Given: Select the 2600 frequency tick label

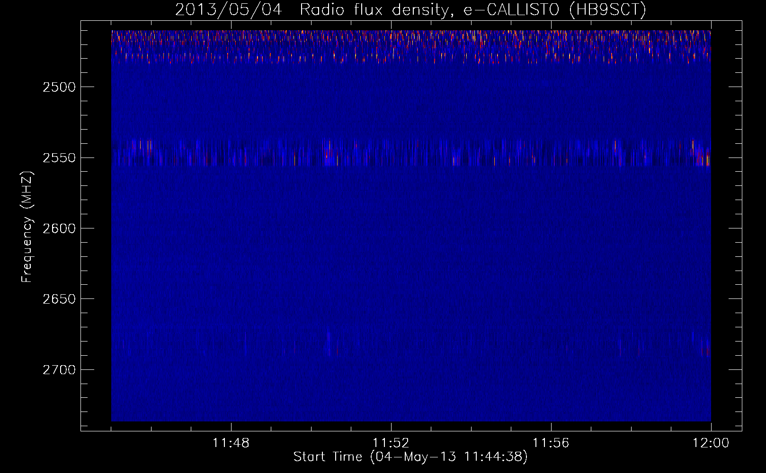Looking at the screenshot, I should click(59, 228).
